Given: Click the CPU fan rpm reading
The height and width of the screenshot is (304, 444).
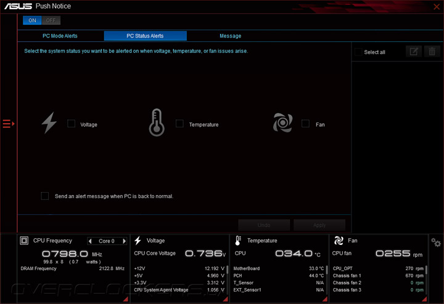Looking at the screenshot, I should [x=399, y=254].
